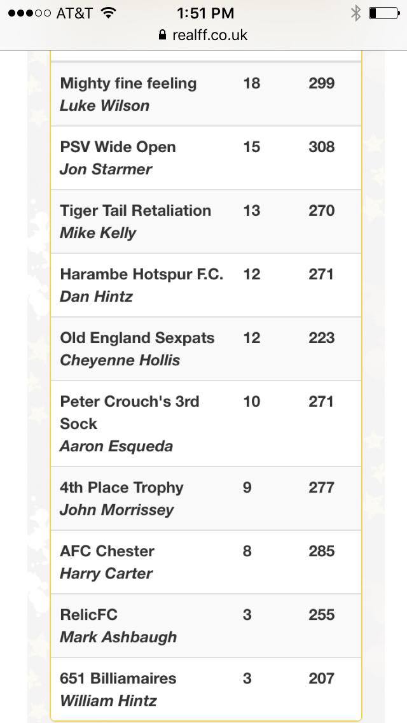Tap the 1:51 PM clock
This screenshot has width=407, height=723.
tap(205, 13)
